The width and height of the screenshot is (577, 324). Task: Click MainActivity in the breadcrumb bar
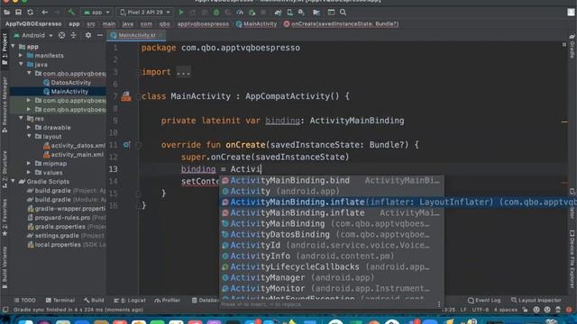coord(256,24)
